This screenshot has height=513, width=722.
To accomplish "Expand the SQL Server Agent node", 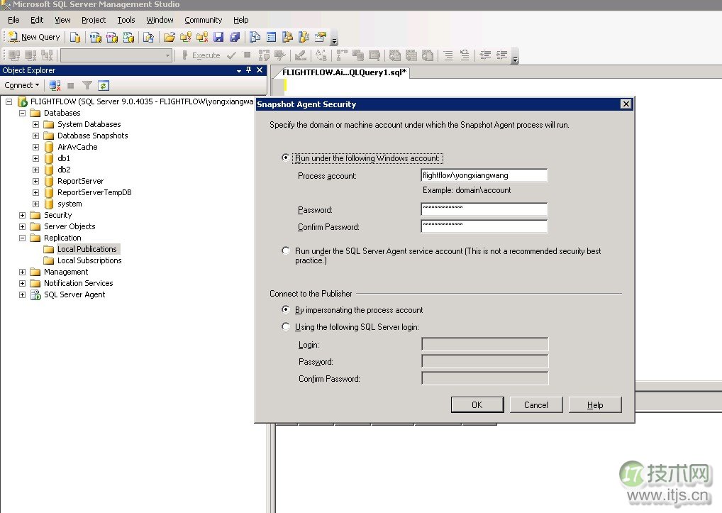I will (22, 294).
